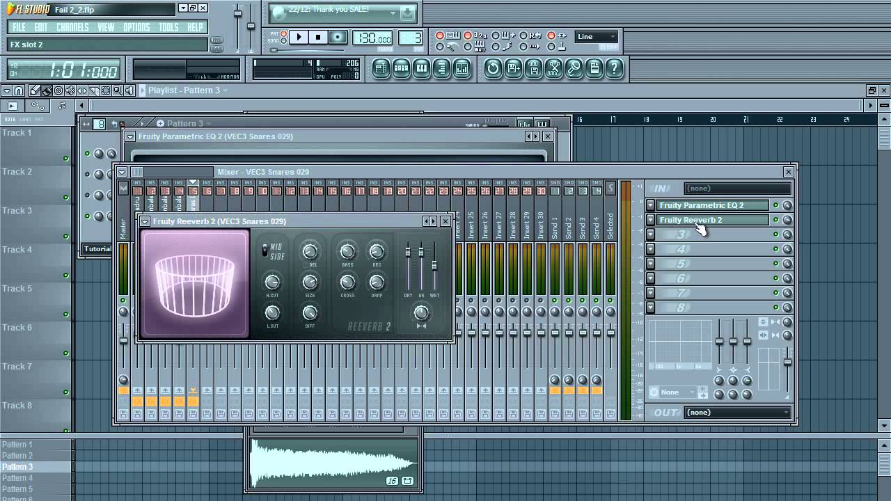
Task: Open Fruity Reeverb 2 window options arrow
Action: point(145,221)
